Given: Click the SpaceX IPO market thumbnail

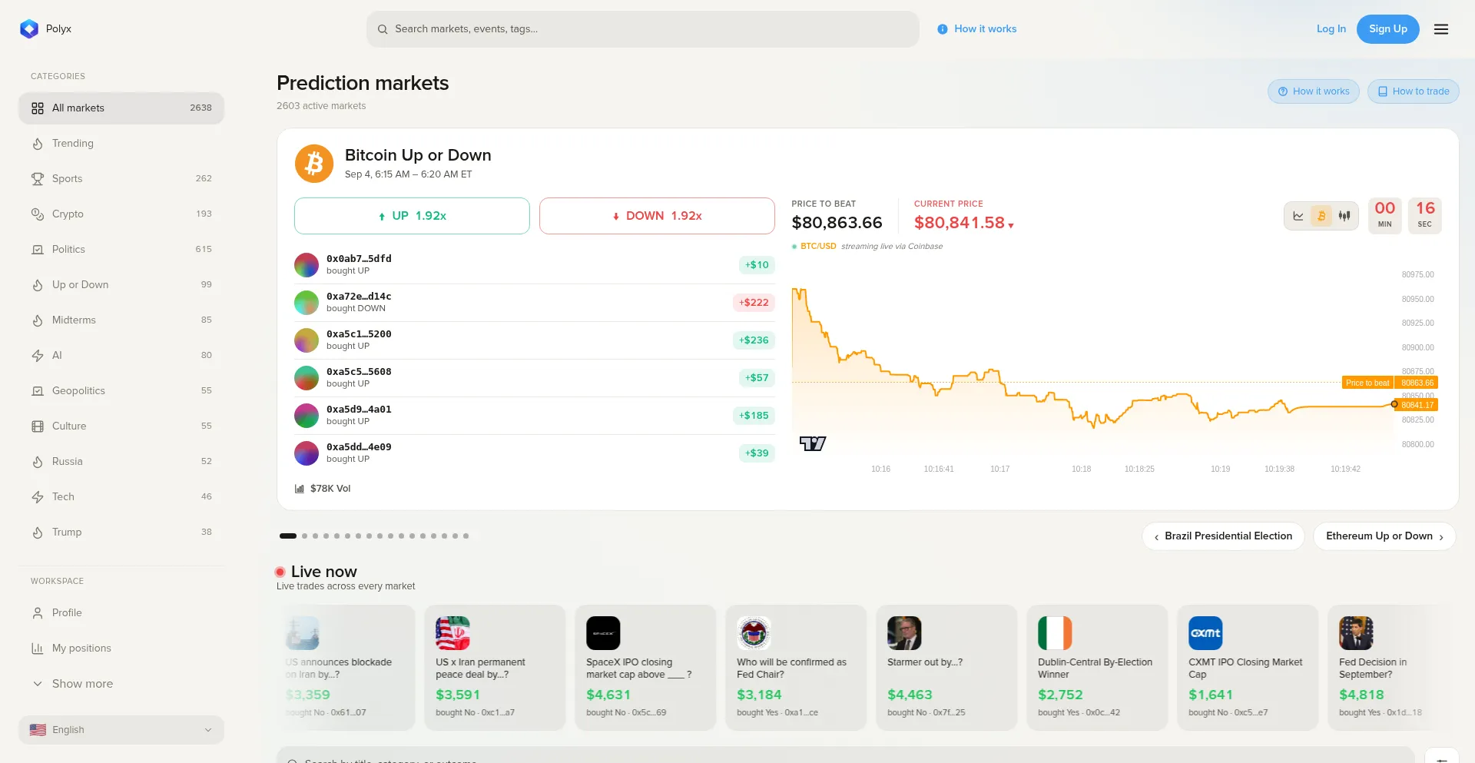Looking at the screenshot, I should pyautogui.click(x=603, y=633).
